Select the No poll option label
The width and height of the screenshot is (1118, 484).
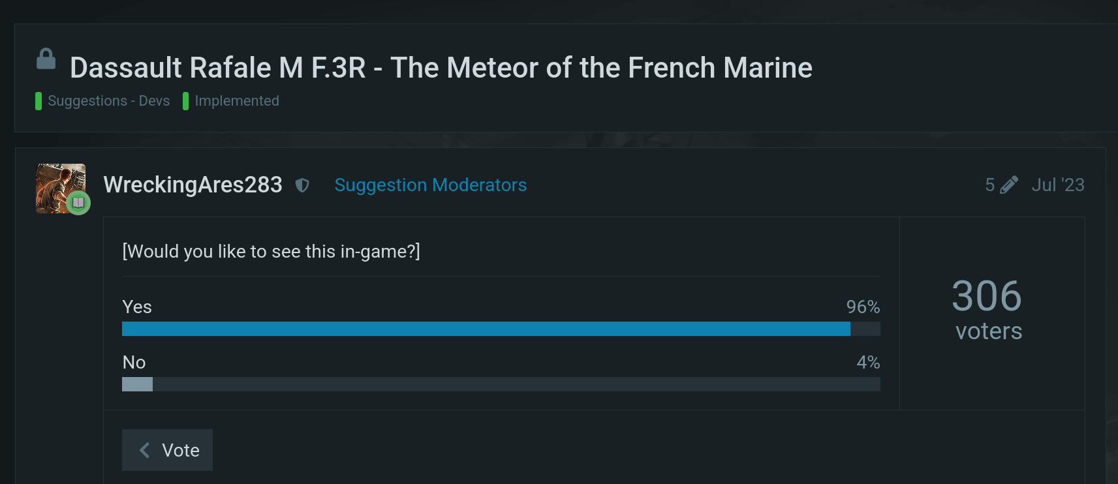[134, 363]
